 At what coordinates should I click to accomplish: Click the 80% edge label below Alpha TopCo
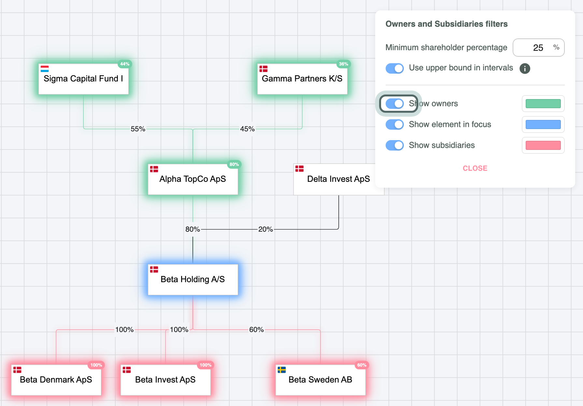coord(193,229)
